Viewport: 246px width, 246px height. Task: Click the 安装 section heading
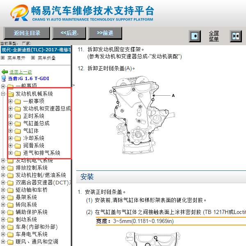point(87,177)
